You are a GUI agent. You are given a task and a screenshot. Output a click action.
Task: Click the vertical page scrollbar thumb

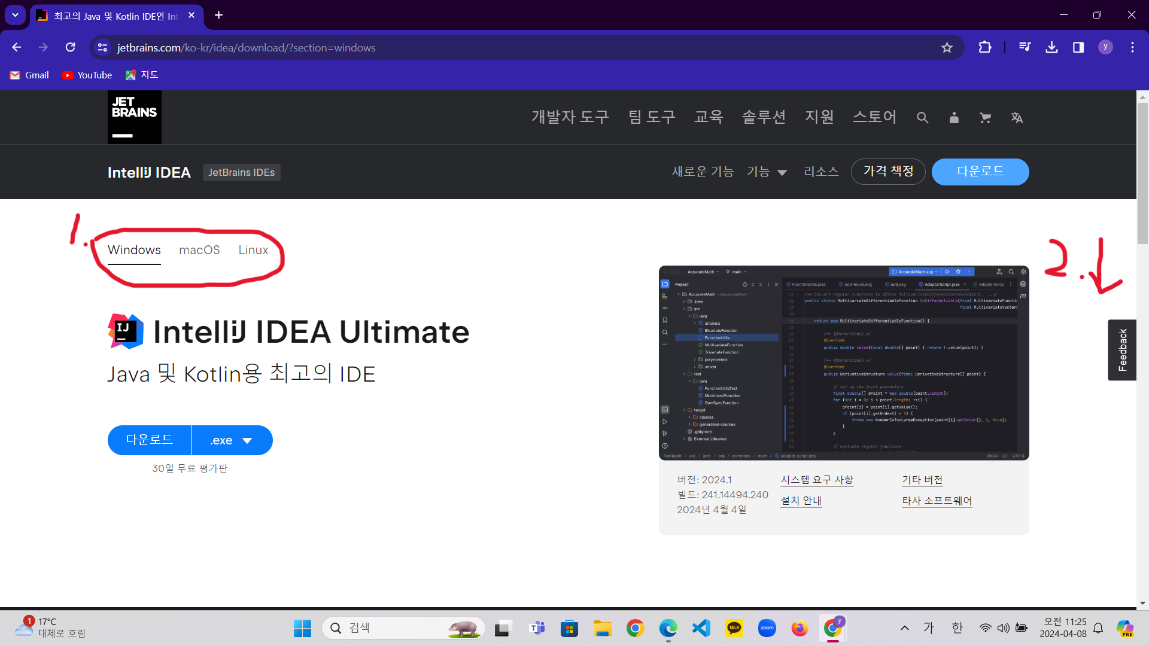[1142, 173]
